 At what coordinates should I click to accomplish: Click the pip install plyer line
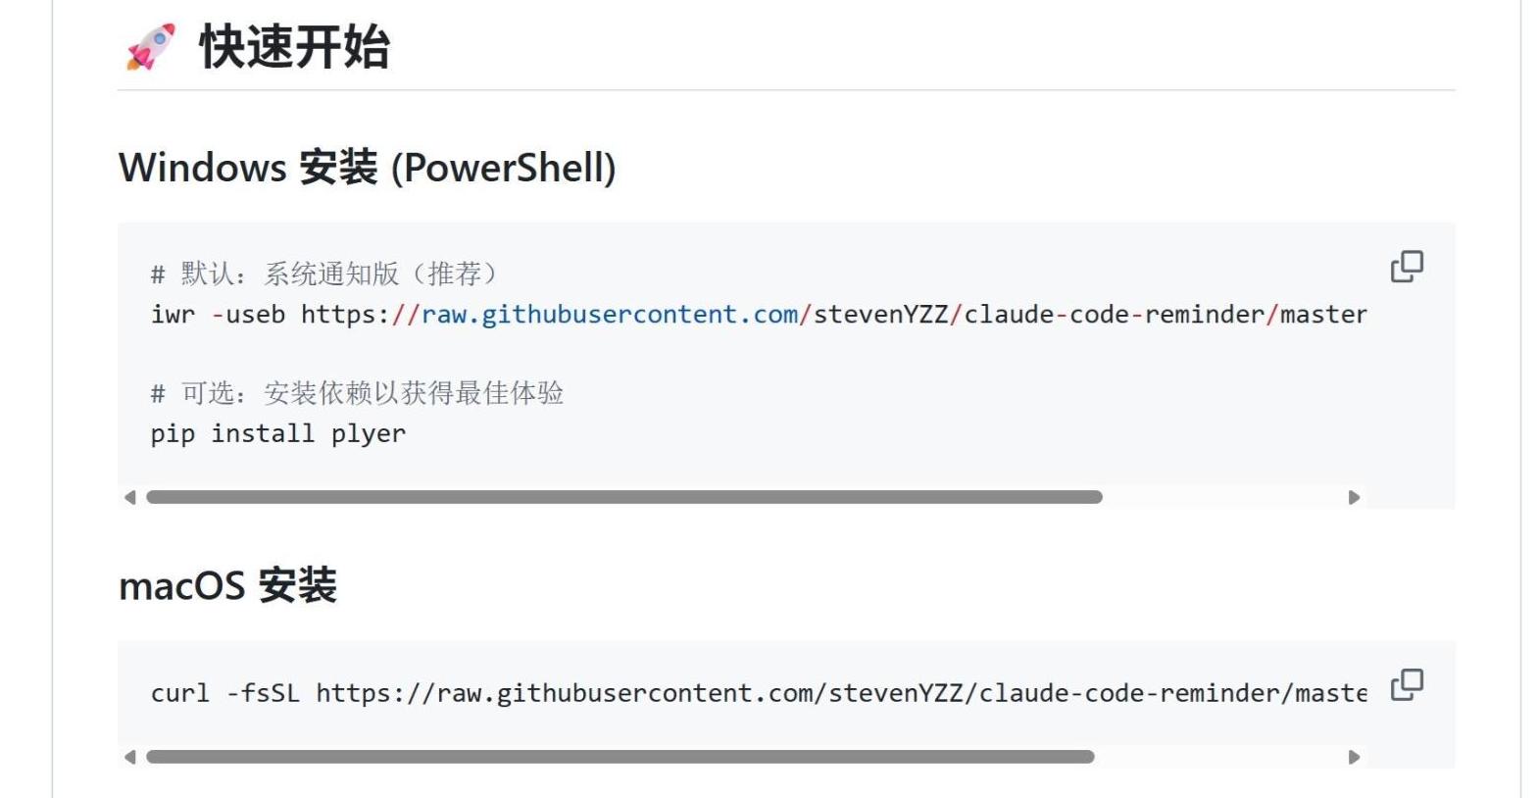[x=278, y=433]
